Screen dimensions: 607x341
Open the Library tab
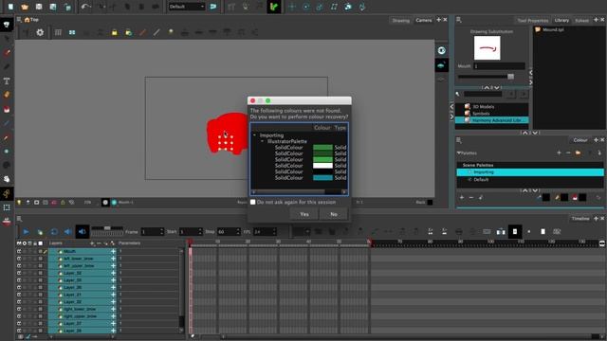[561, 20]
